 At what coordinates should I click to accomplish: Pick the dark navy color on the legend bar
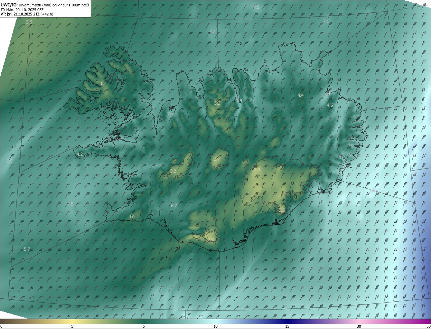tap(287, 321)
